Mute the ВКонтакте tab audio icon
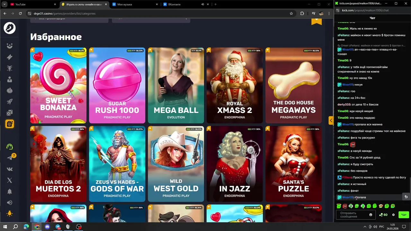Image resolution: width=411 pixels, height=231 pixels. coord(203,4)
